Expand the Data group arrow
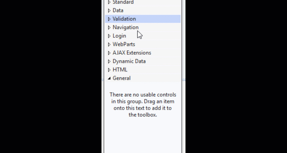This screenshot has height=153, width=287. 109,10
